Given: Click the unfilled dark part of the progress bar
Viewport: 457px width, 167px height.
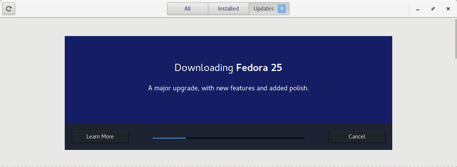Looking at the screenshot, I should (x=245, y=138).
